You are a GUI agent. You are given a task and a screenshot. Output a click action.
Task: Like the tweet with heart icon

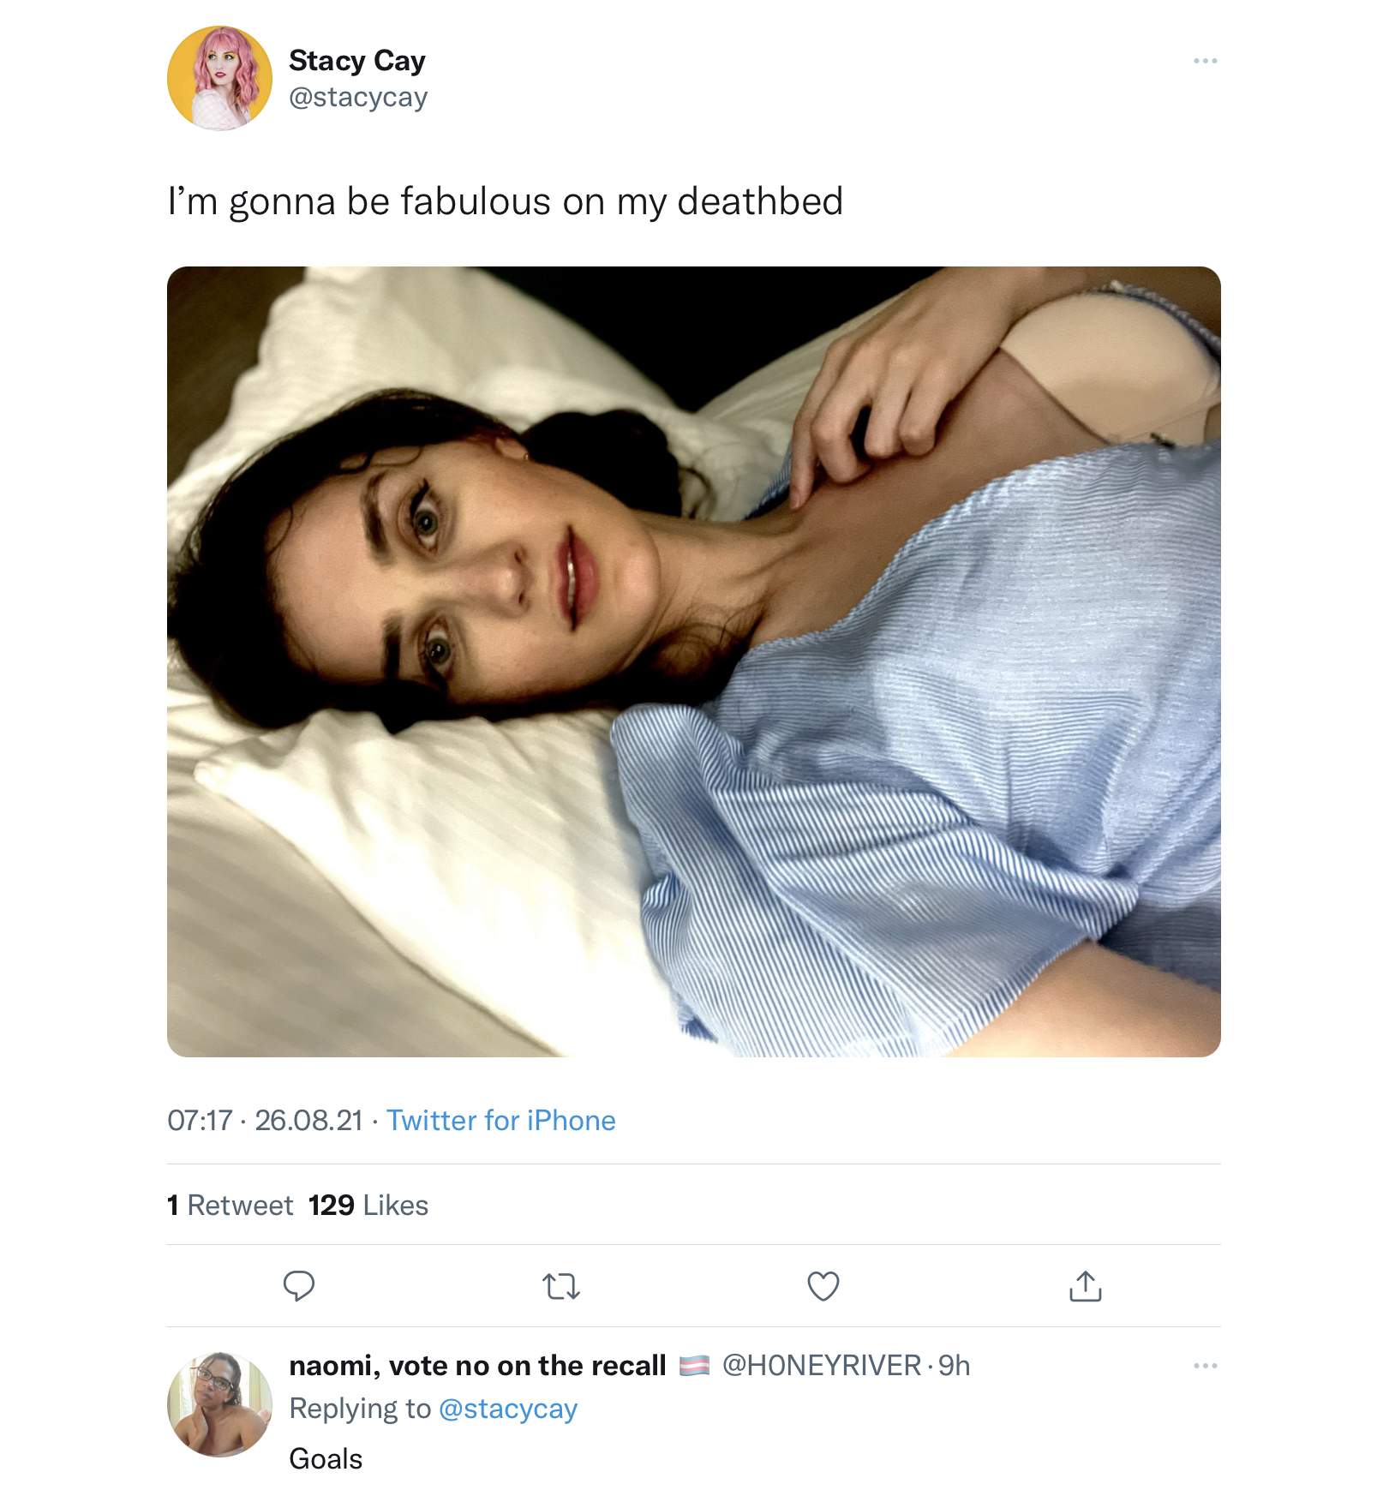click(823, 1286)
